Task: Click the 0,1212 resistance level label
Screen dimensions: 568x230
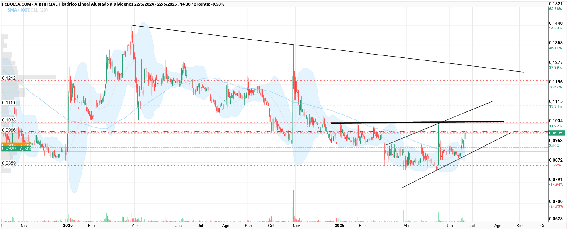Action: pyautogui.click(x=9, y=78)
